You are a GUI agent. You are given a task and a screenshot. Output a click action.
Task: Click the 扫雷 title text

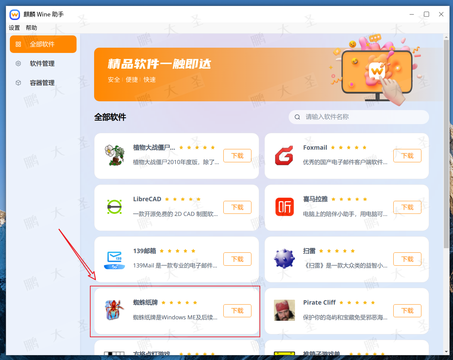click(x=309, y=251)
